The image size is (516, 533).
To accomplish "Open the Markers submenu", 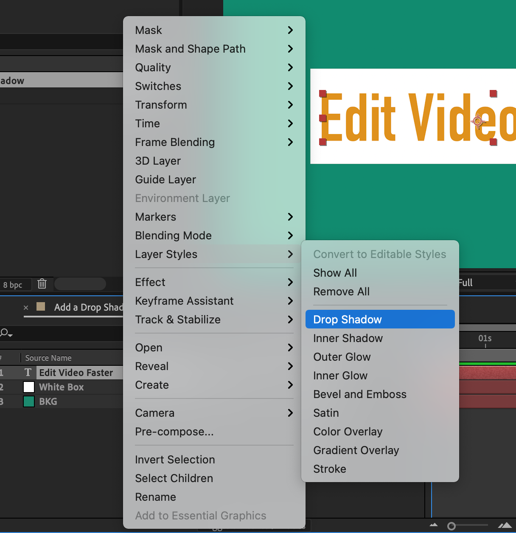I will pos(214,217).
